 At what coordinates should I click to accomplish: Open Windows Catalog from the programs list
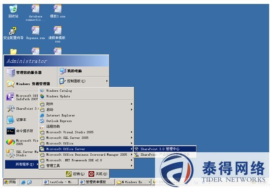(86, 91)
